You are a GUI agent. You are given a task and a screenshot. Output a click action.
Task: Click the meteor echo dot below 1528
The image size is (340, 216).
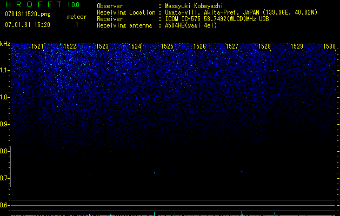[275, 172]
